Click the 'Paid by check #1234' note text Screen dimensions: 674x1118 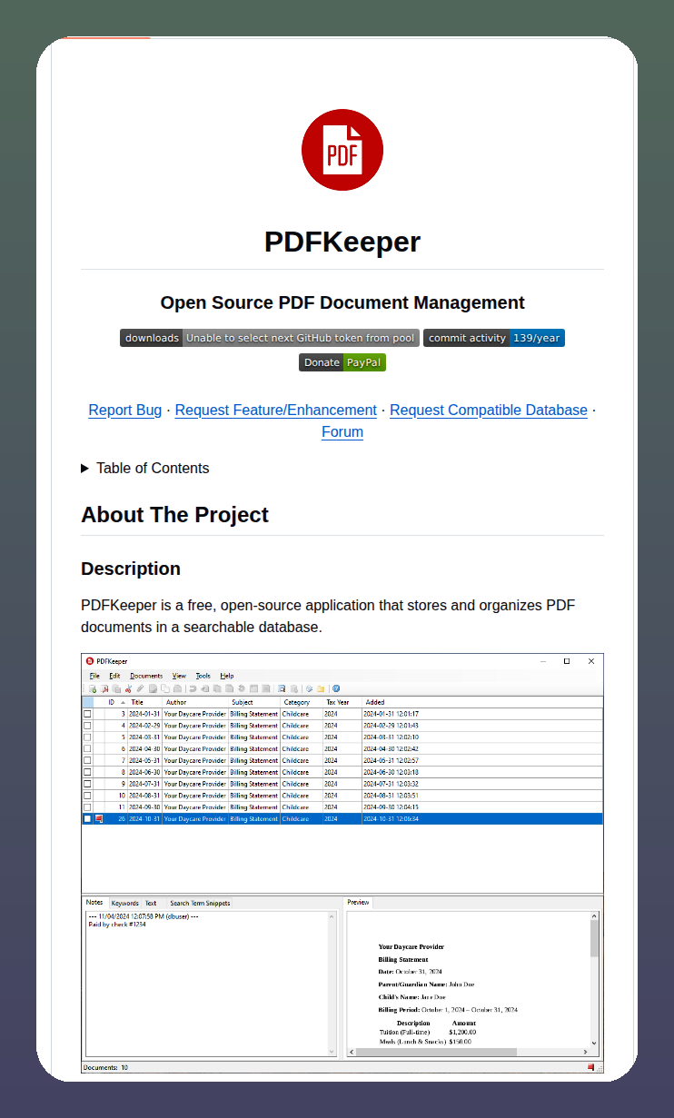pos(116,924)
